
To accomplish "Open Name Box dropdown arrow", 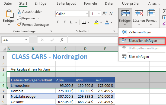I will click(x=26, y=40).
